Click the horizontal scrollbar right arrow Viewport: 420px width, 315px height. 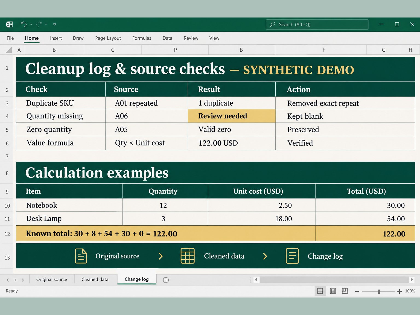(x=412, y=280)
